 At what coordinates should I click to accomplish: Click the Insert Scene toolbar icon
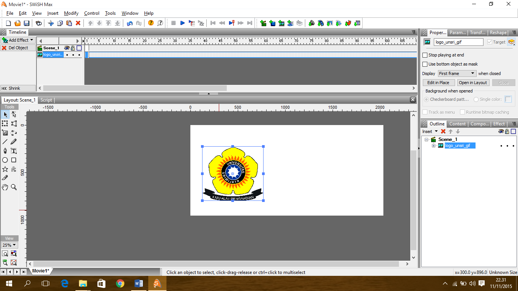pyautogui.click(x=263, y=23)
